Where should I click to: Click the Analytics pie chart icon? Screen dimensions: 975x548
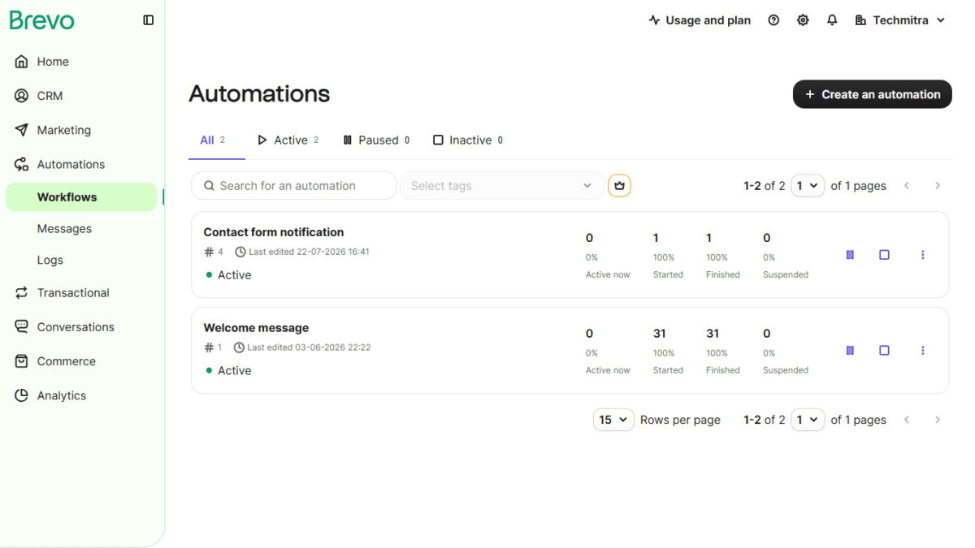point(22,395)
